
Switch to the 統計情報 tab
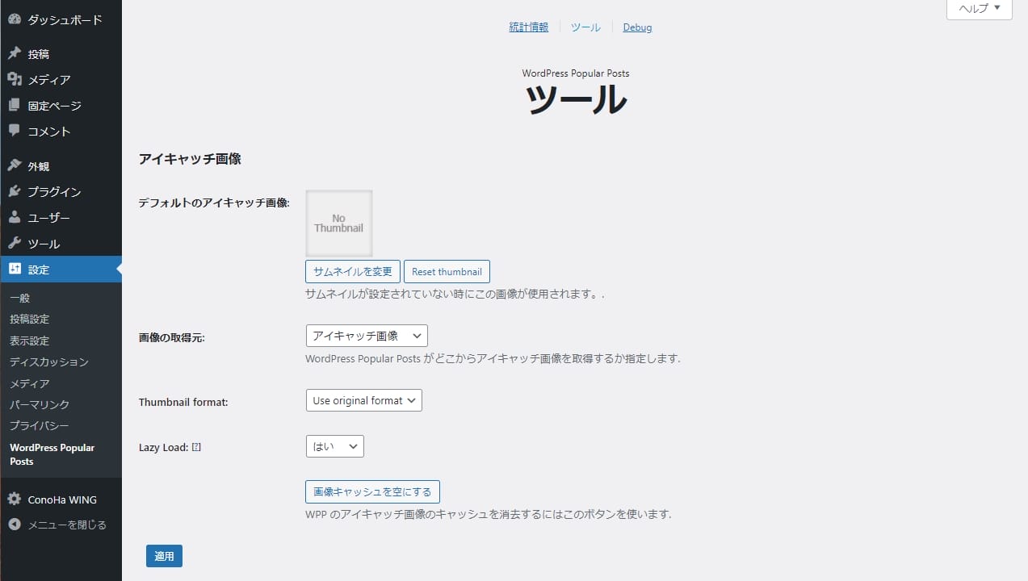click(x=528, y=27)
